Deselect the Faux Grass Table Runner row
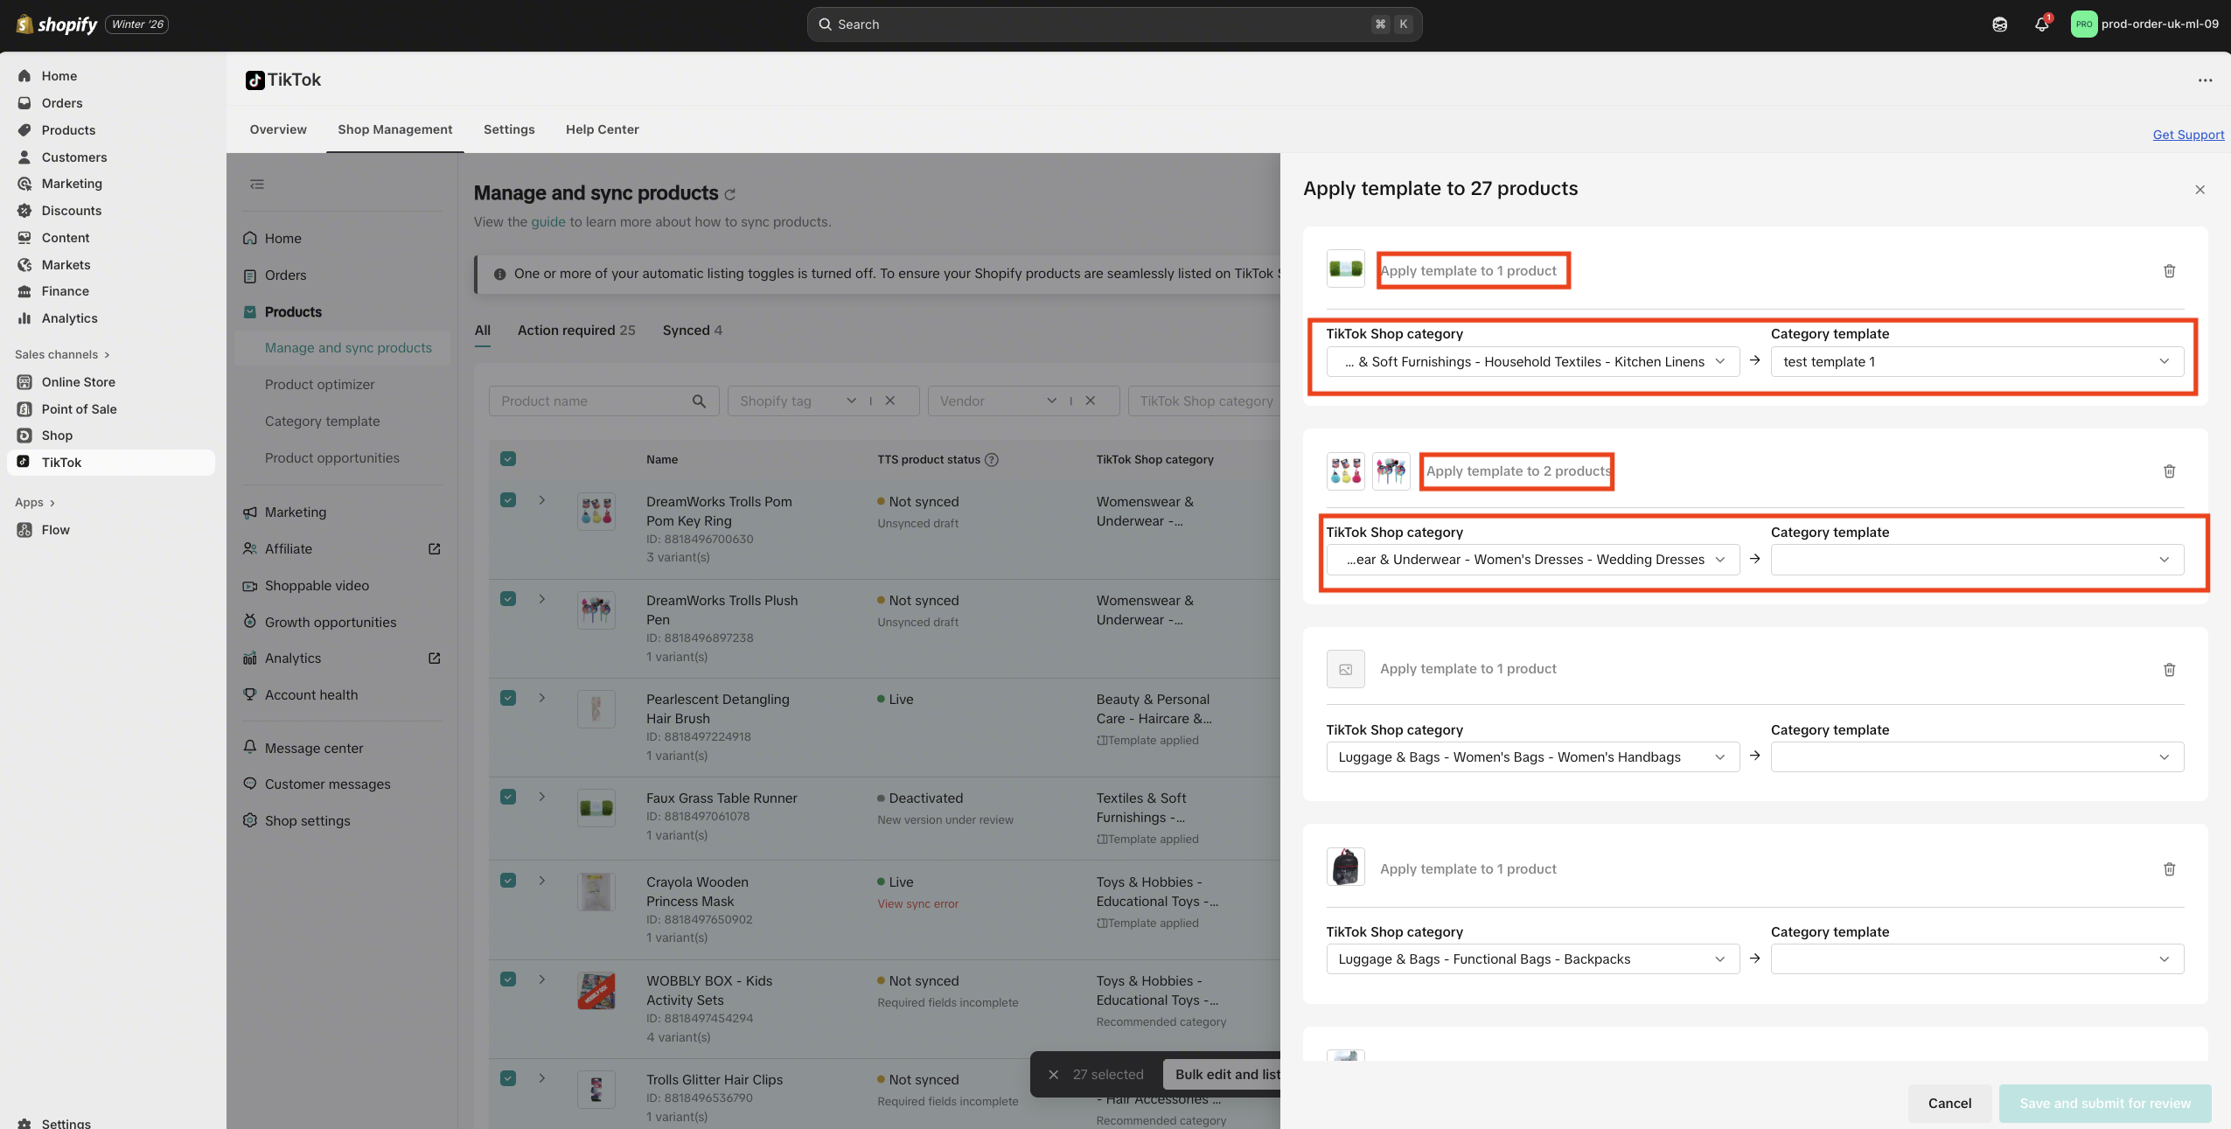 click(508, 797)
